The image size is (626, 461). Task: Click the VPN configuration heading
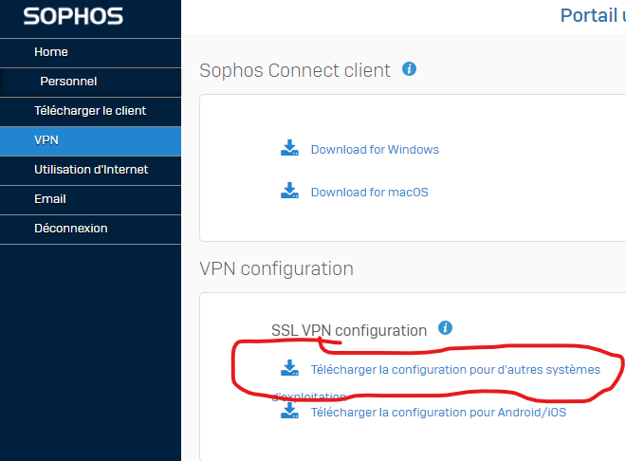[276, 269]
